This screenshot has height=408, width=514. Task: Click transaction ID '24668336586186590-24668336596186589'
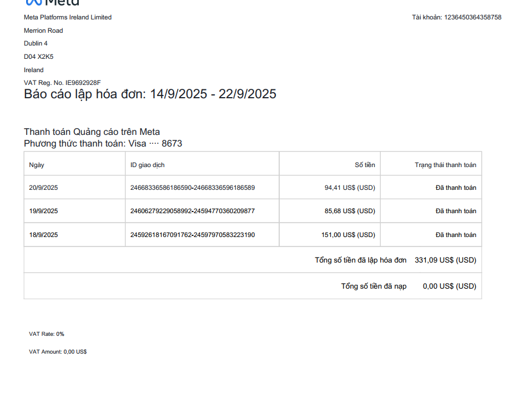193,188
